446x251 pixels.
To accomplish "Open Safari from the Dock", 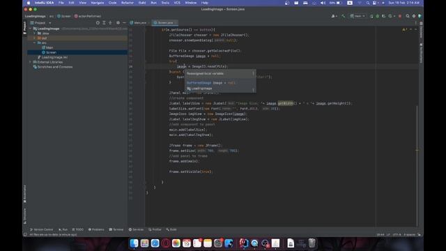I will 155,243.
